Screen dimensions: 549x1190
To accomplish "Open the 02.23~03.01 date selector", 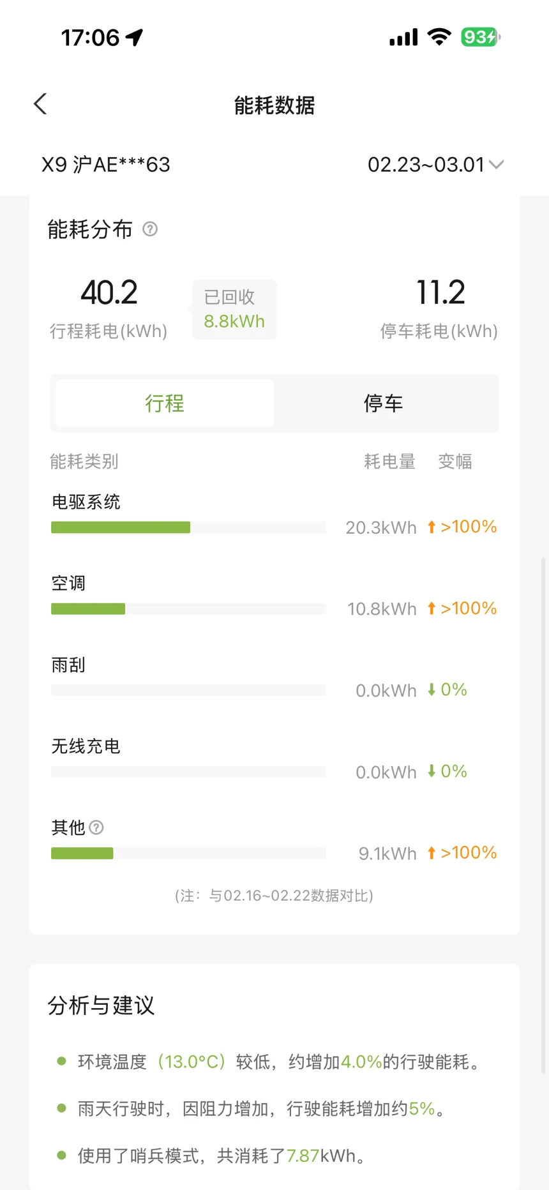I will tap(426, 165).
